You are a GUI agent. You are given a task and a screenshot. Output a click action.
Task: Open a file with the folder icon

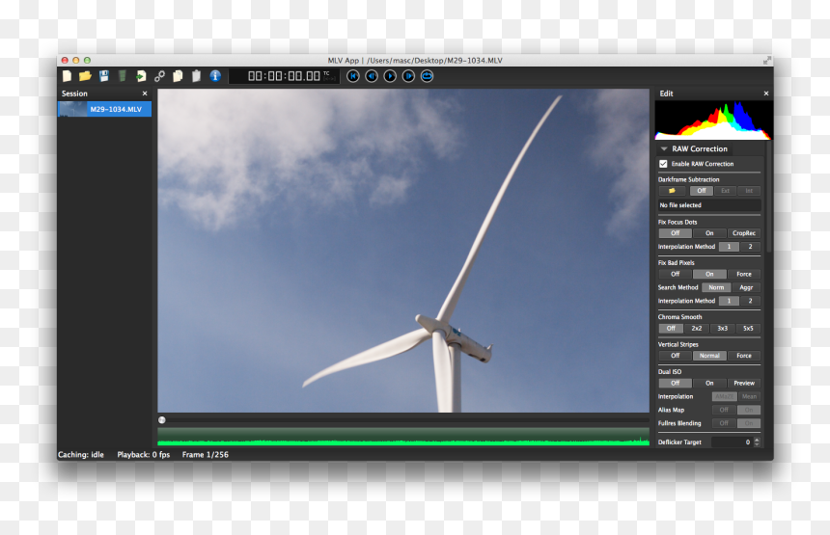click(85, 76)
